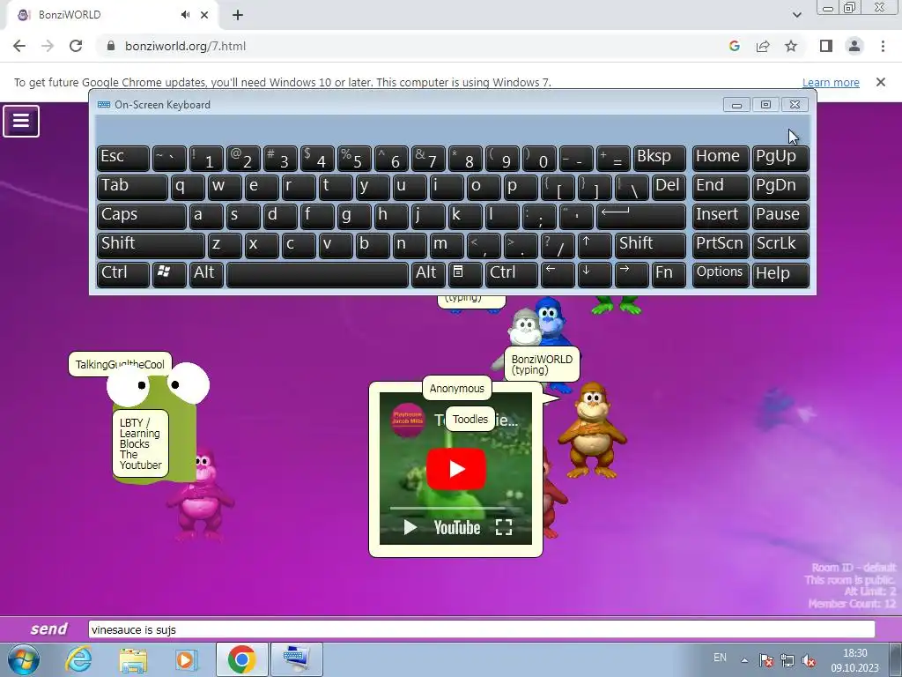The width and height of the screenshot is (902, 677).
Task: Click the chat message input field
Action: [482, 629]
